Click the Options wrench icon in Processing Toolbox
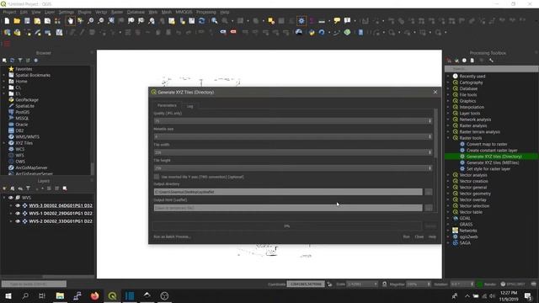Viewport: 539px width, 303px height. tap(491, 61)
